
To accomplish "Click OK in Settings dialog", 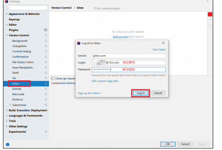I will (x=168, y=144).
